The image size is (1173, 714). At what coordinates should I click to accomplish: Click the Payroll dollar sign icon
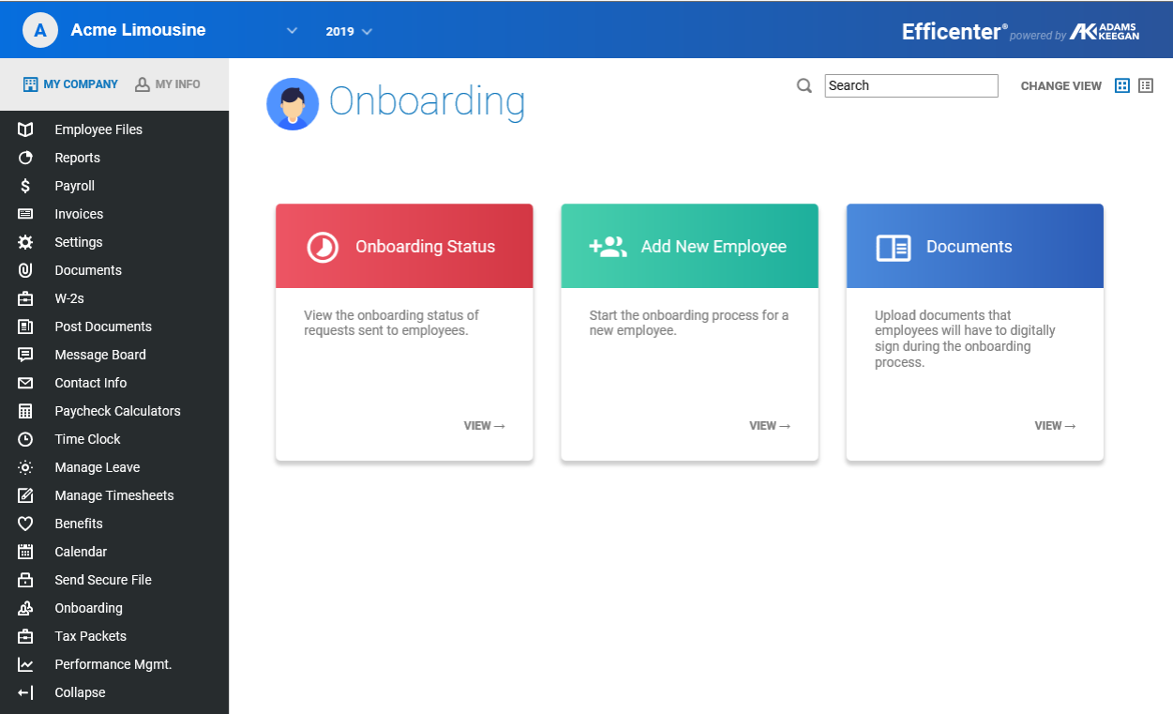click(x=25, y=186)
